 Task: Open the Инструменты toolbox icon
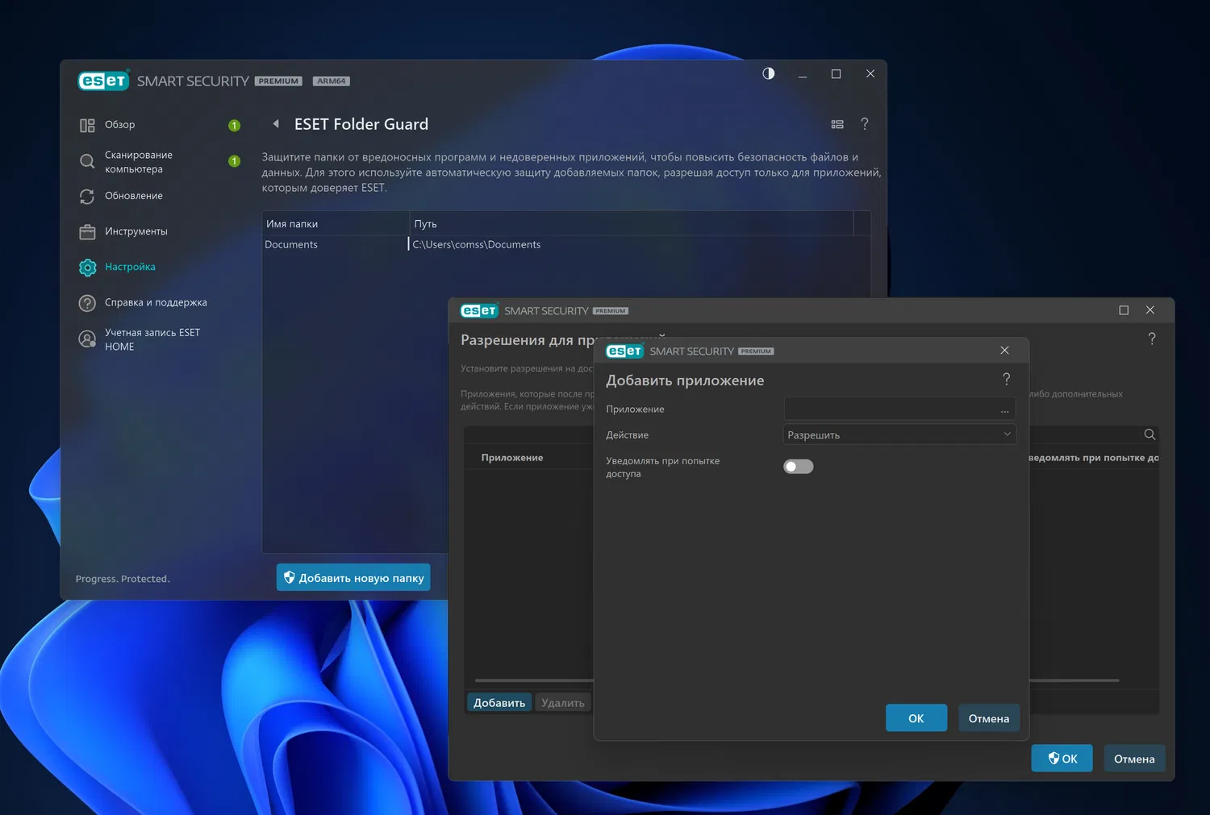87,232
